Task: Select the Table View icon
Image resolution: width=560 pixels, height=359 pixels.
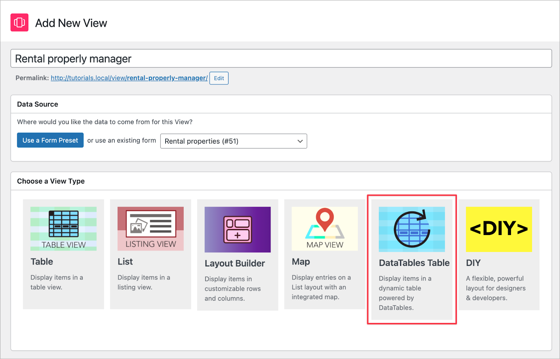Action: click(x=63, y=228)
